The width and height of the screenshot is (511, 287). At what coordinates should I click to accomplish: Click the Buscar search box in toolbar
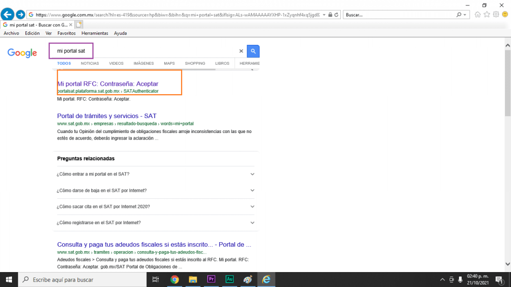coord(400,14)
